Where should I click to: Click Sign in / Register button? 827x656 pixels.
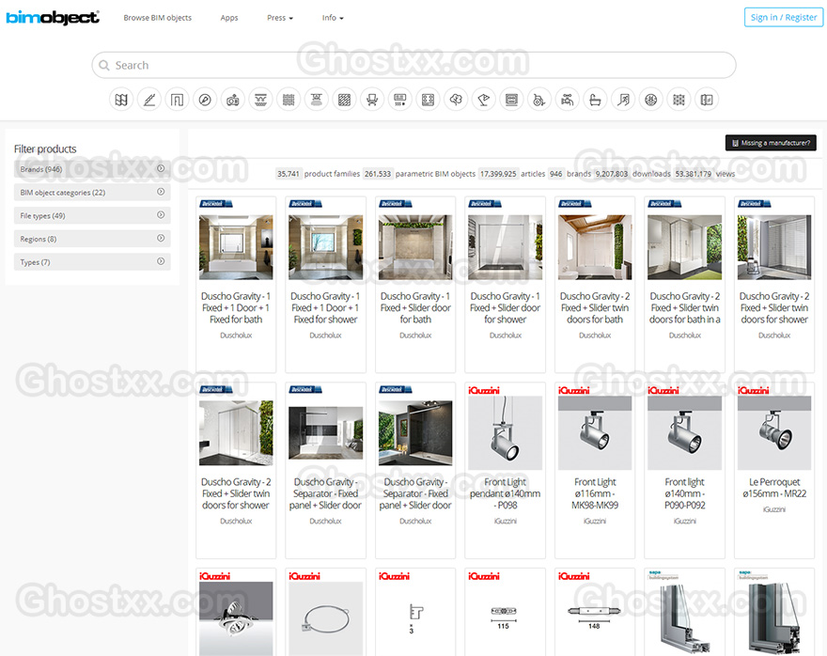[783, 18]
